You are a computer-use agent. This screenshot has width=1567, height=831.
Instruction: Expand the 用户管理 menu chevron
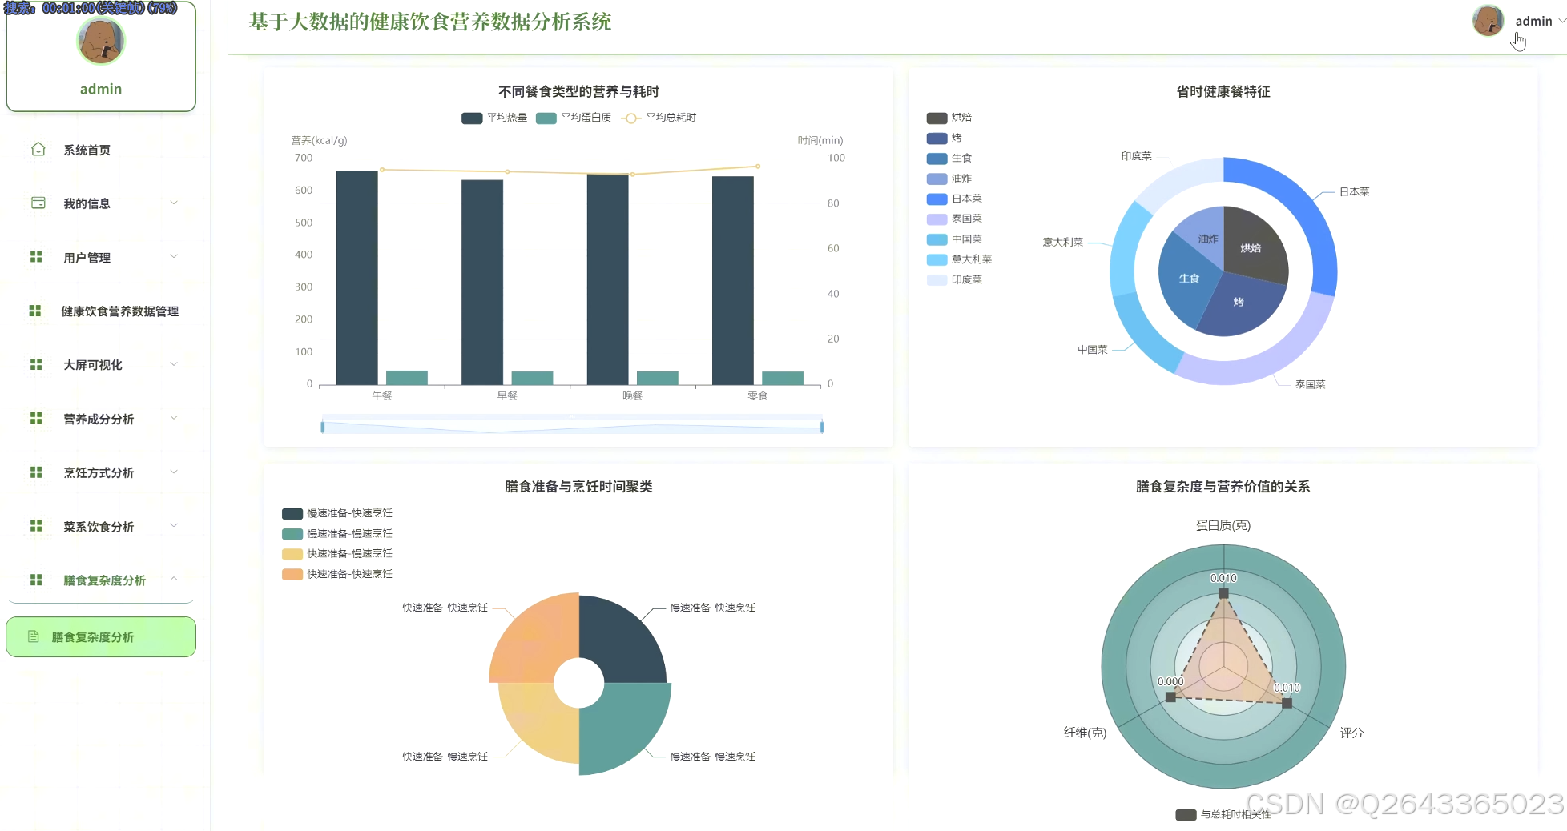[174, 256]
